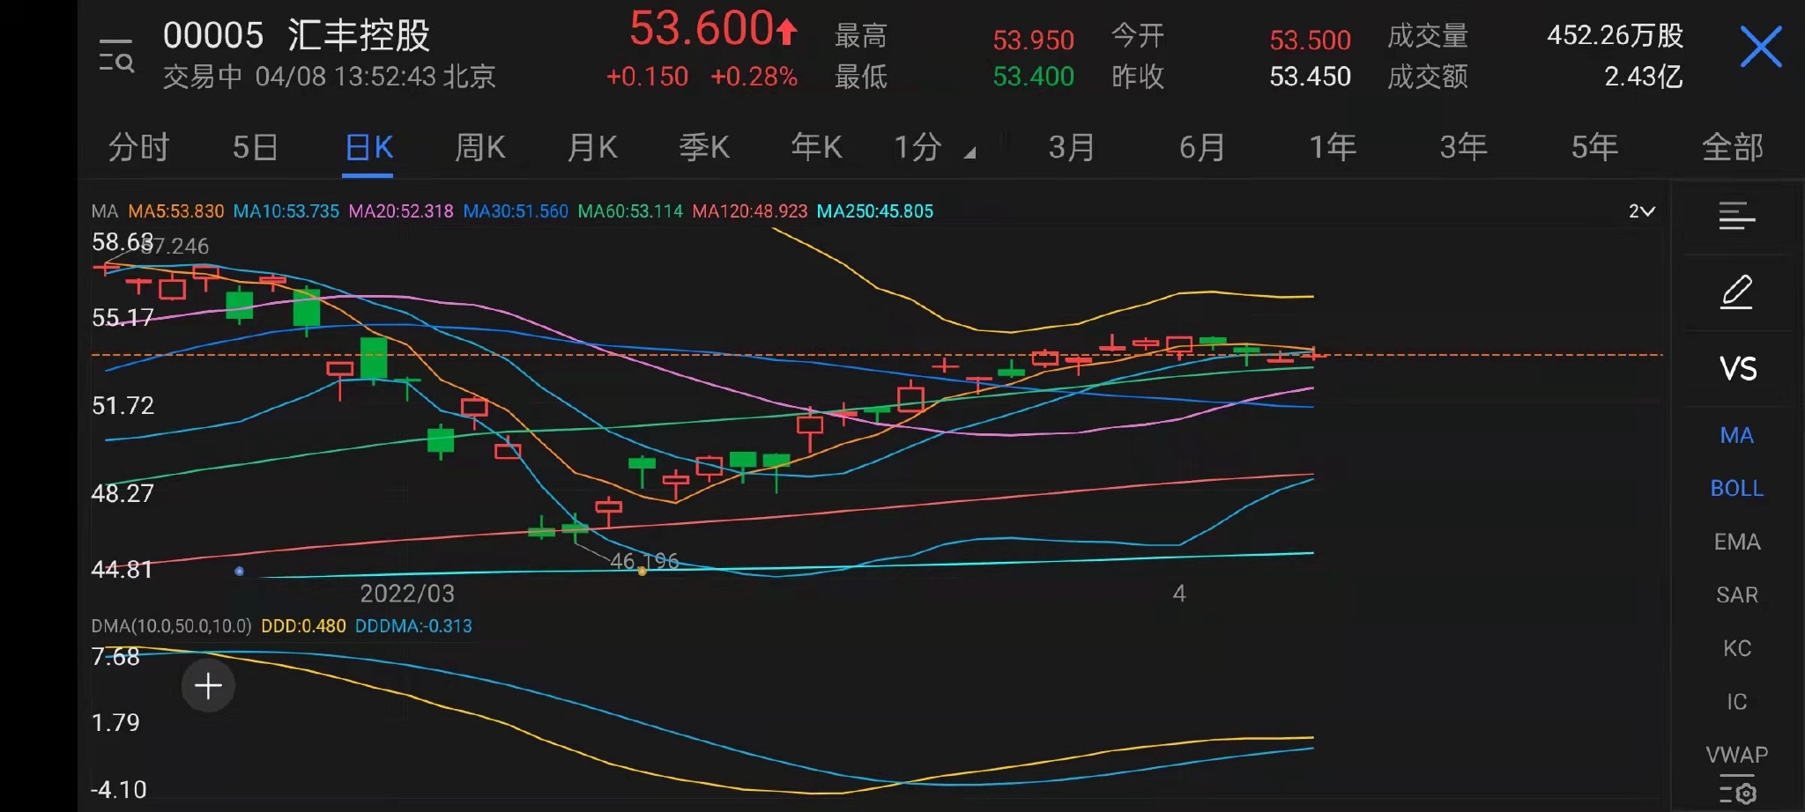Click the MA5:53.830 legend value
Image resolution: width=1805 pixels, height=812 pixels.
pos(176,211)
